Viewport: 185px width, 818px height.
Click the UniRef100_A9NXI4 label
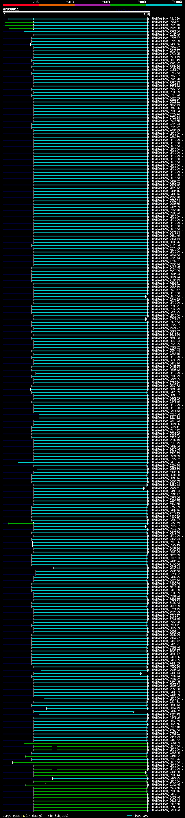pyautogui.click(x=166, y=66)
